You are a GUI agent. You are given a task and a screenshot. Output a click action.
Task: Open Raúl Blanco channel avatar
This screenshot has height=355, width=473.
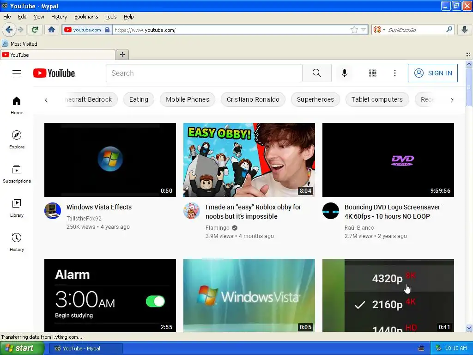pos(331,211)
